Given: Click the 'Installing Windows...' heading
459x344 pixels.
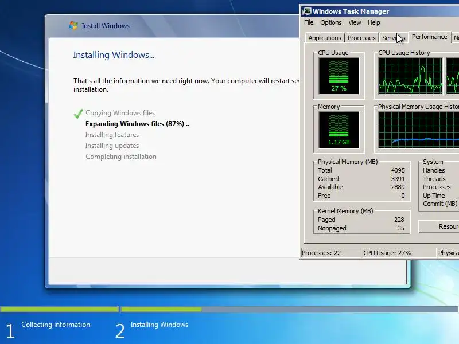Looking at the screenshot, I should click(114, 55).
